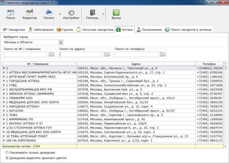Switch to the Поликлиники tab
Viewport: 229px width, 163px height.
[x=149, y=30]
